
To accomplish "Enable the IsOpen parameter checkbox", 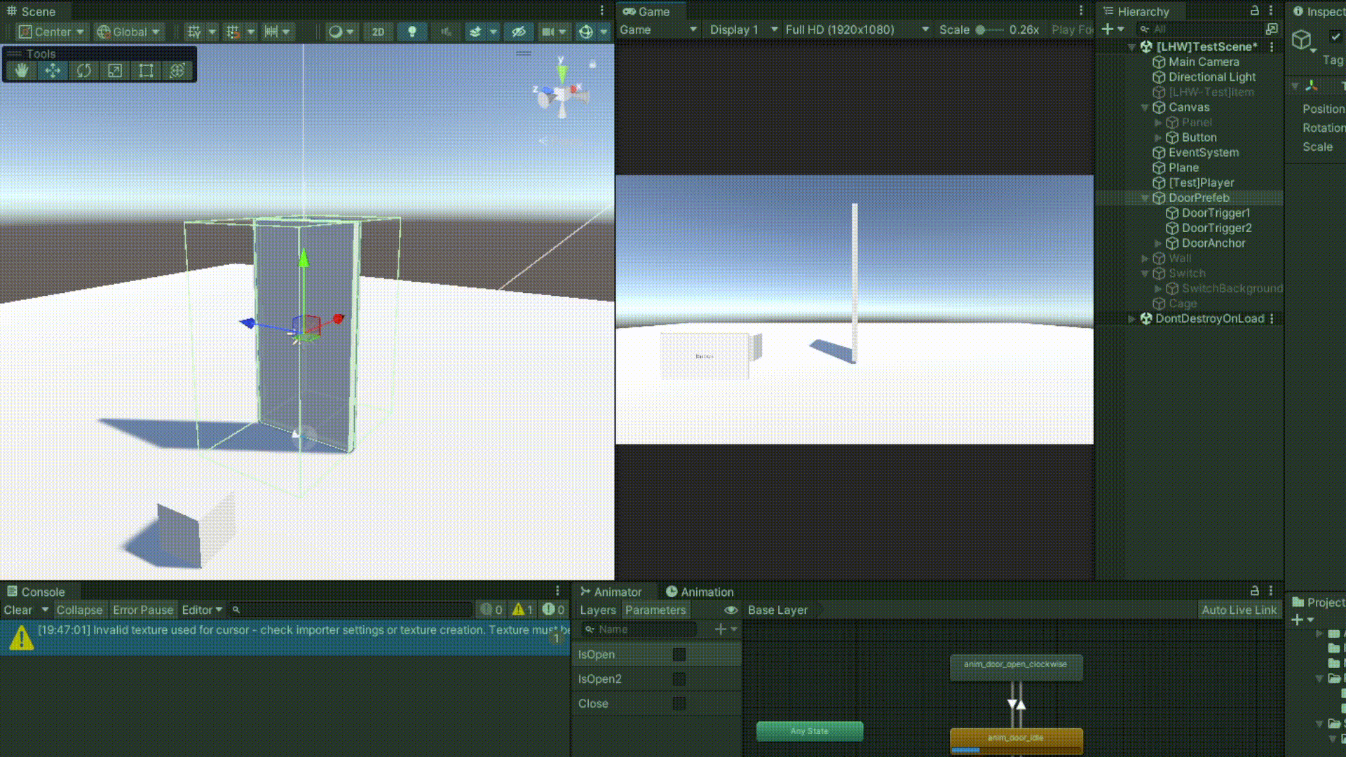I will point(679,654).
